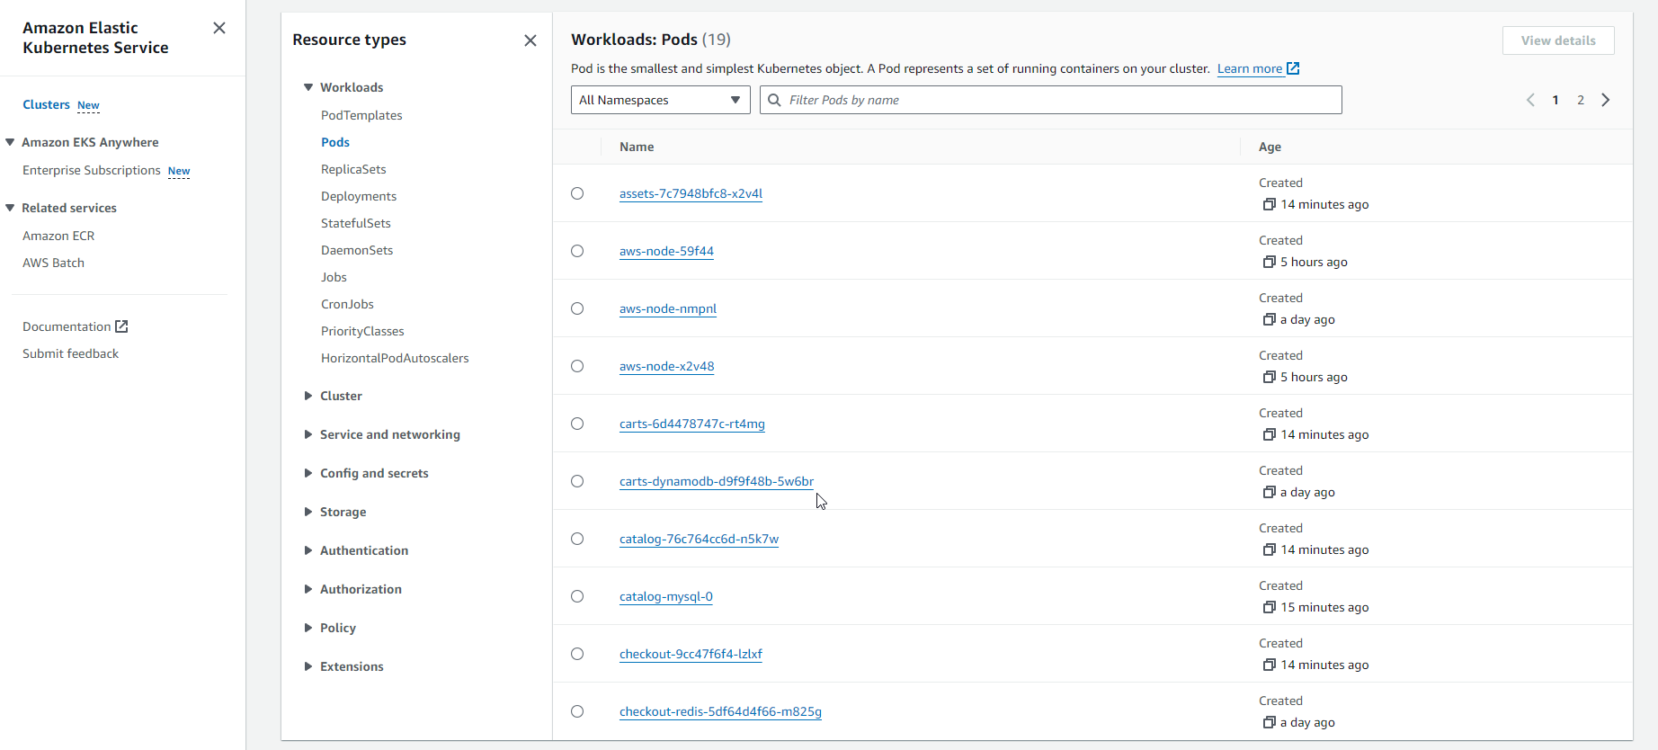Click the copy icon for catalog-76c764cc6d-n5k7w age
This screenshot has width=1658, height=750.
pyautogui.click(x=1269, y=549)
